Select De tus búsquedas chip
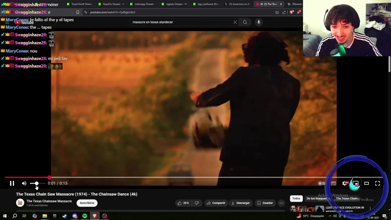This screenshot has width=391, height=220. [318, 199]
